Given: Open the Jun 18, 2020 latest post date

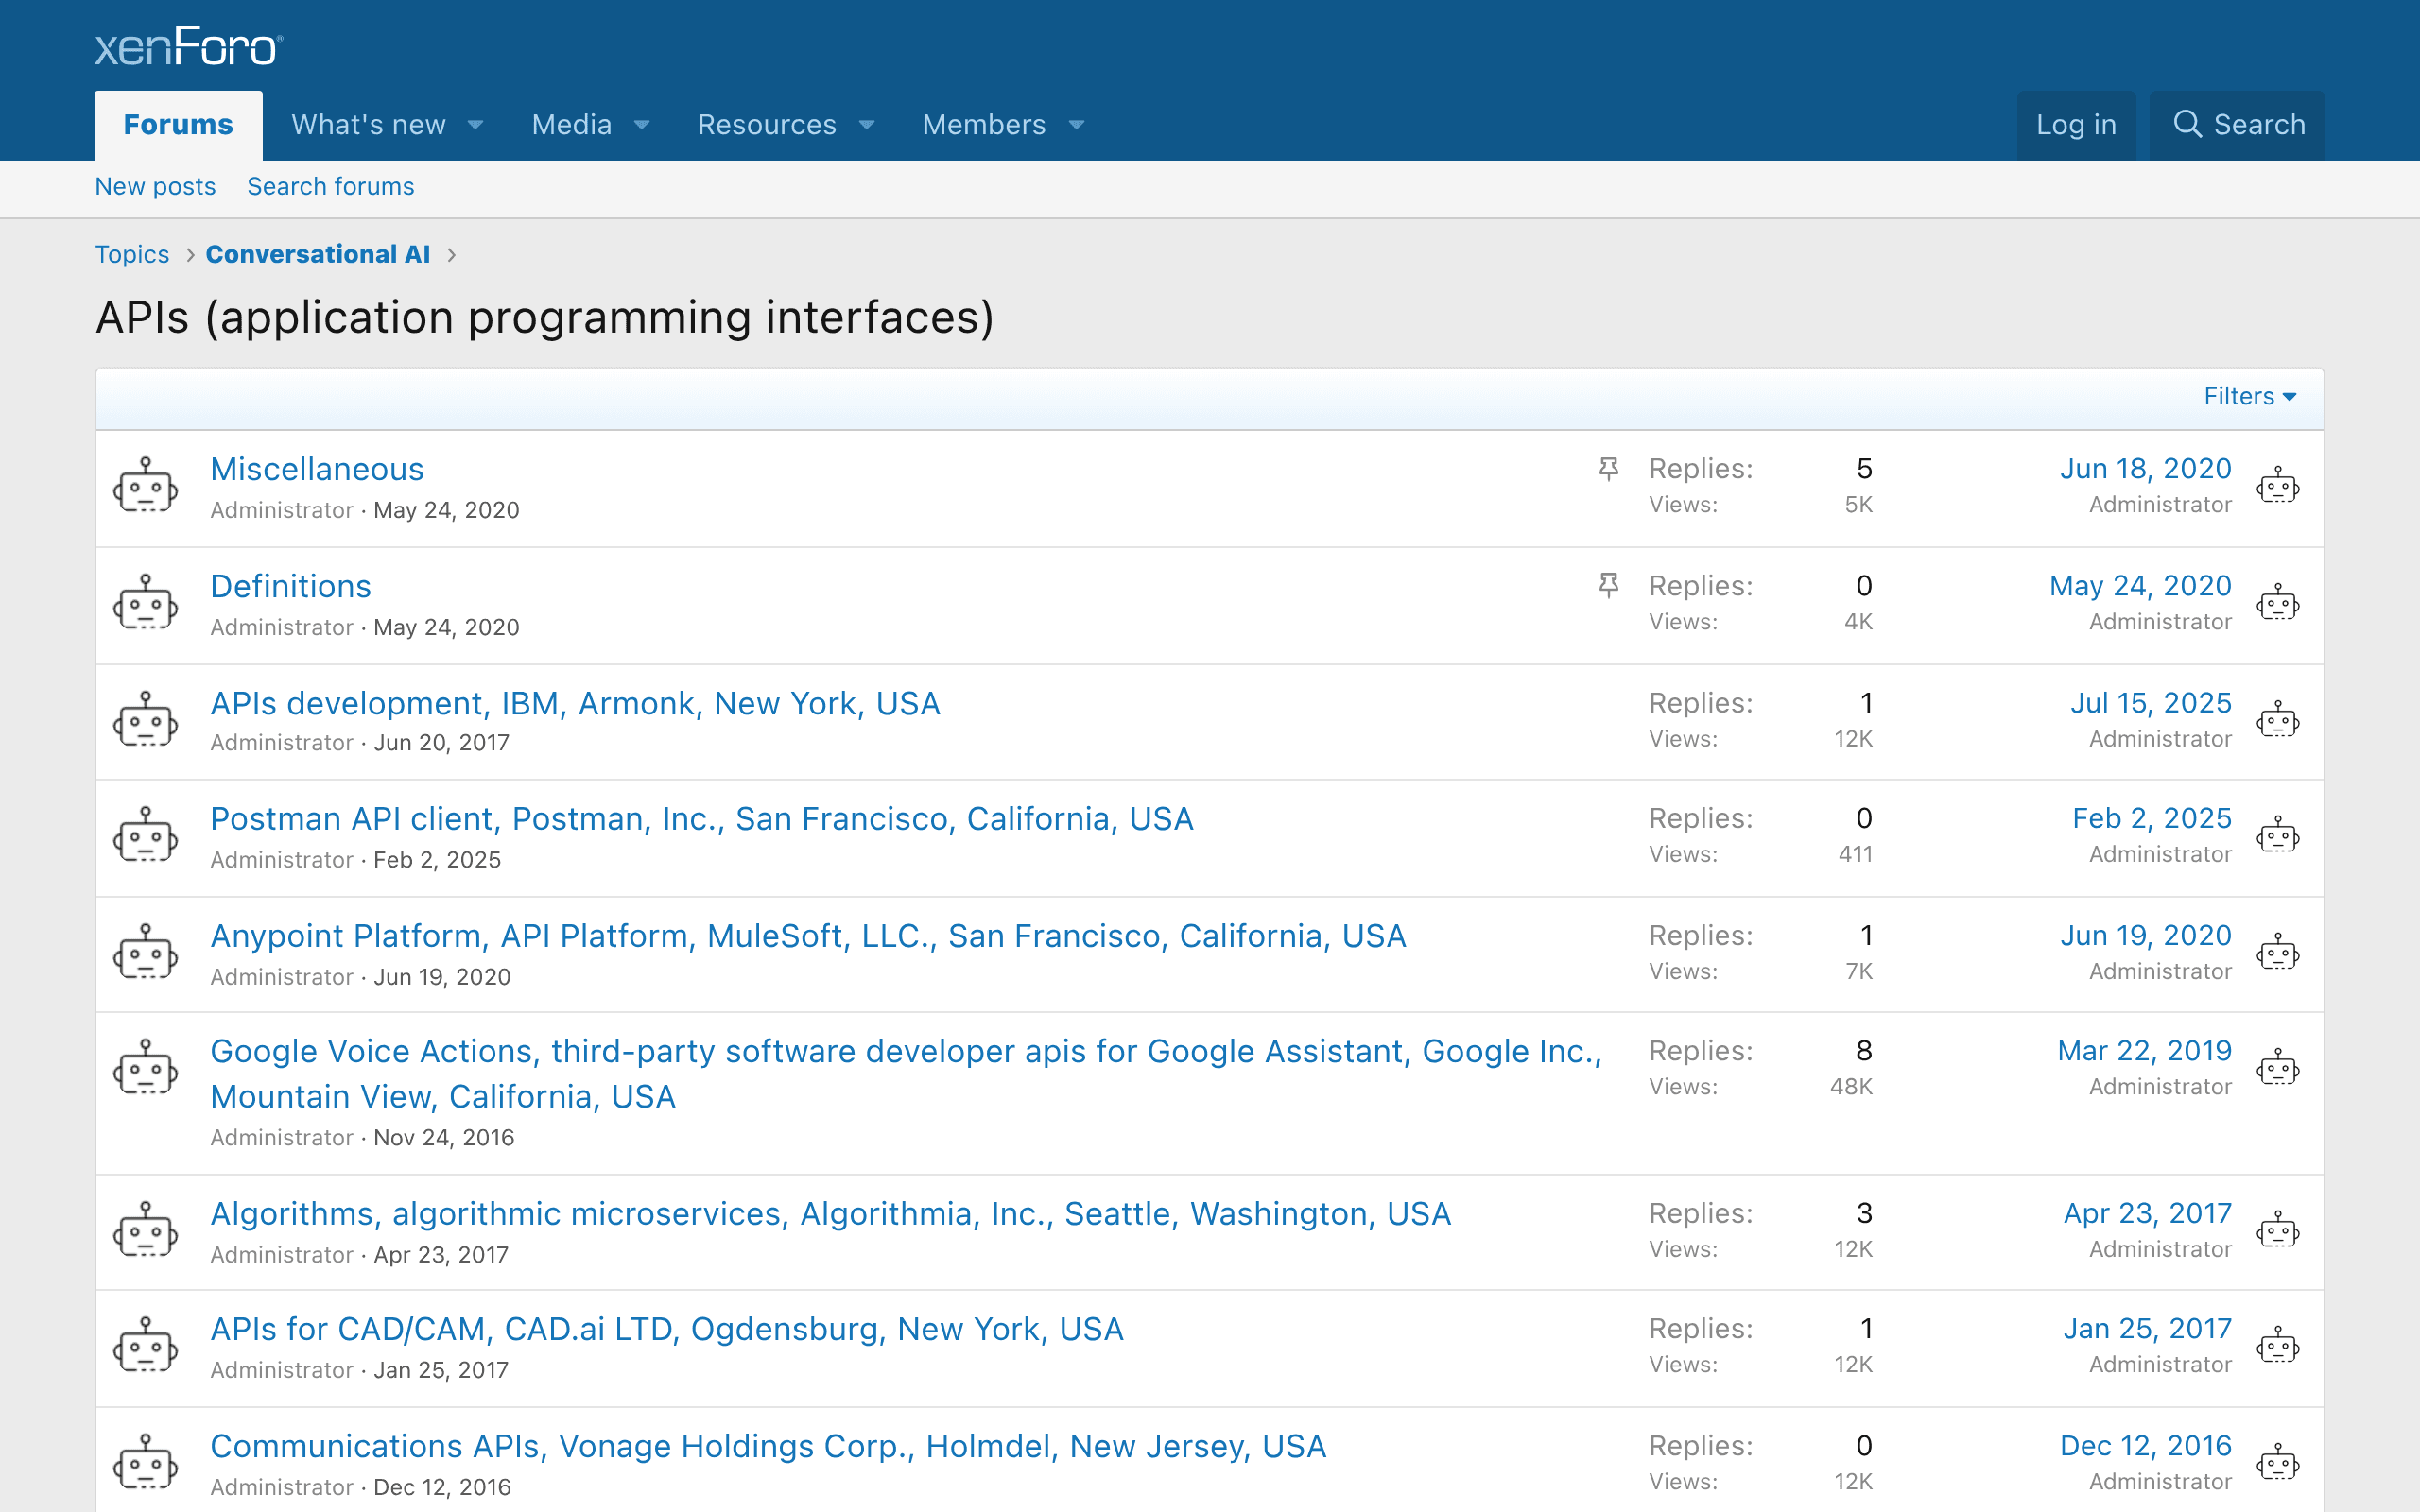Looking at the screenshot, I should [x=2145, y=468].
